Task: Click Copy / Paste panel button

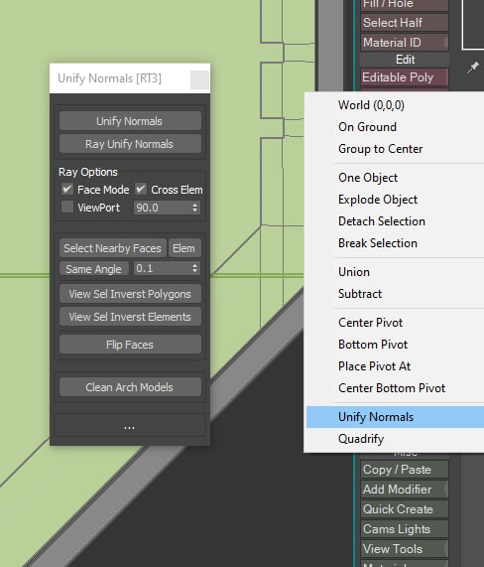Action: [x=405, y=470]
